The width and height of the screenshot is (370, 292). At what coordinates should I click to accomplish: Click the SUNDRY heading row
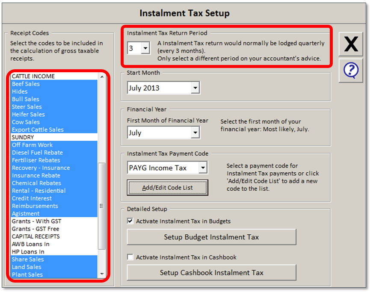[x=54, y=137]
